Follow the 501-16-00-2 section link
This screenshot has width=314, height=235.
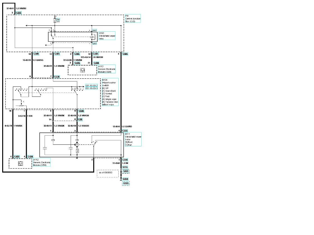(91, 86)
